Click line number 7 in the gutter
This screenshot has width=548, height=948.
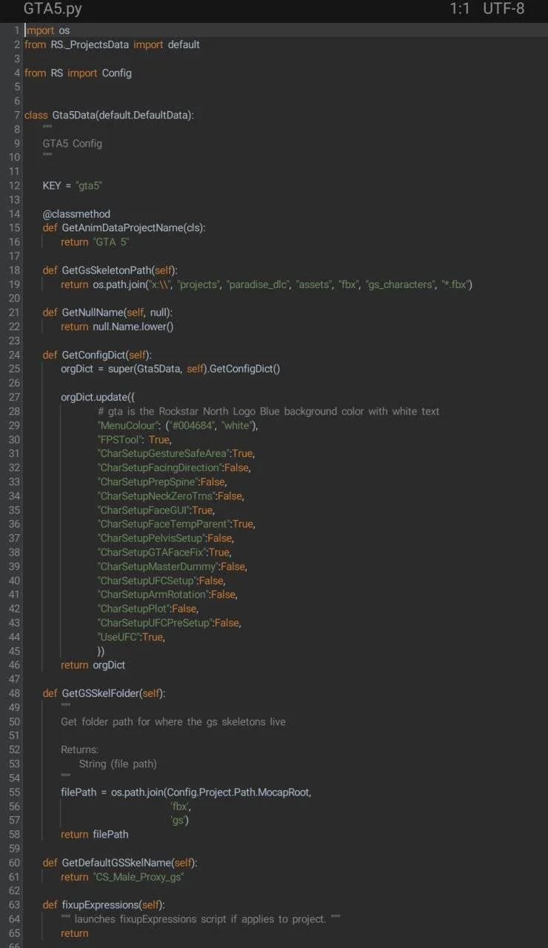click(x=16, y=115)
